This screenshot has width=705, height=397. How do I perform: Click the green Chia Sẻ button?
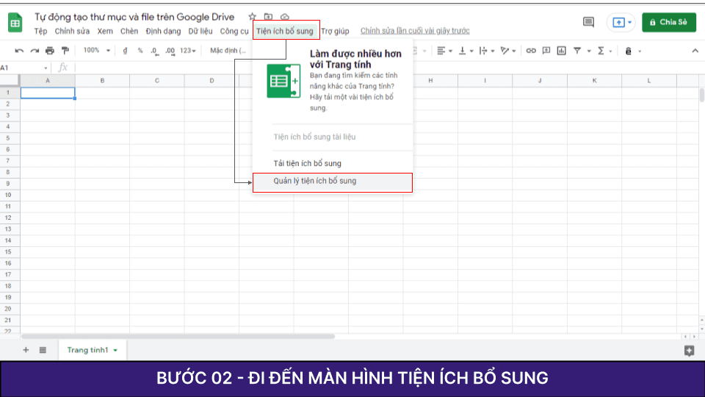pyautogui.click(x=668, y=22)
